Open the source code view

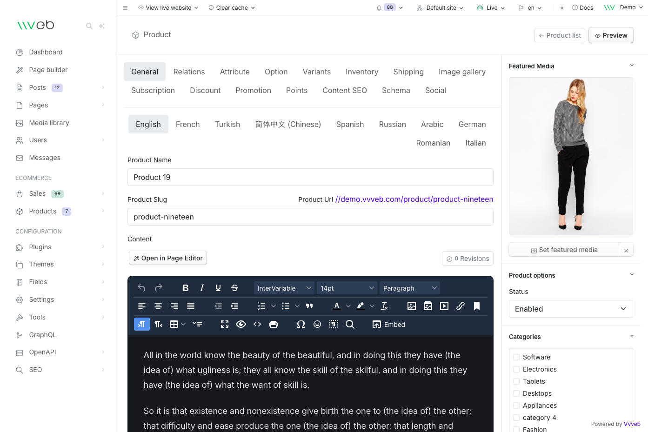point(257,325)
